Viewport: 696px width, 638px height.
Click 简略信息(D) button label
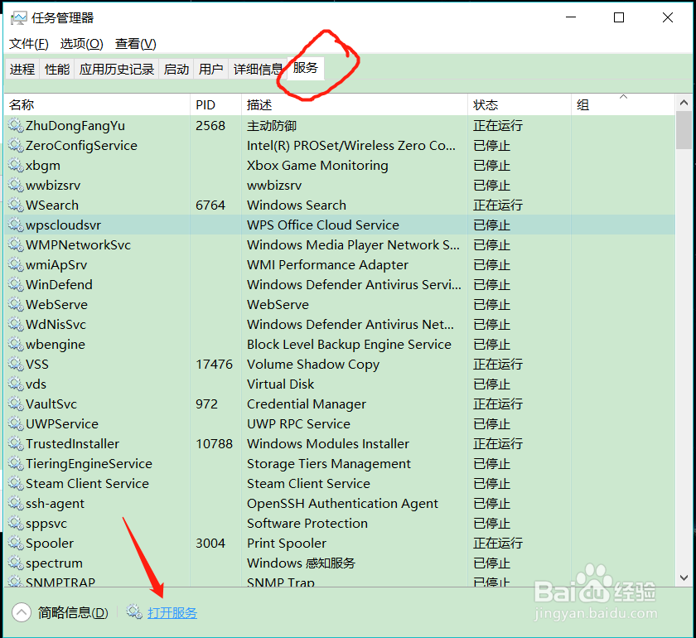[x=73, y=612]
